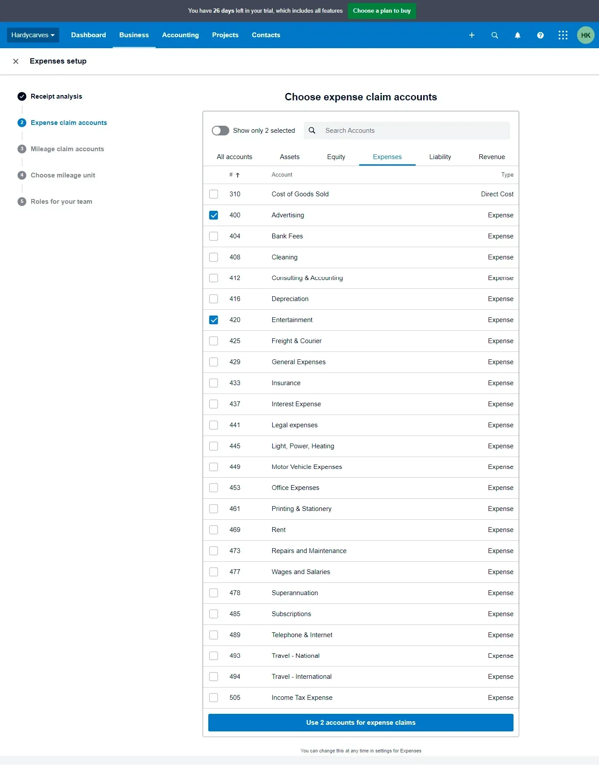Switch to the Assets tab
The width and height of the screenshot is (599, 766).
point(290,157)
